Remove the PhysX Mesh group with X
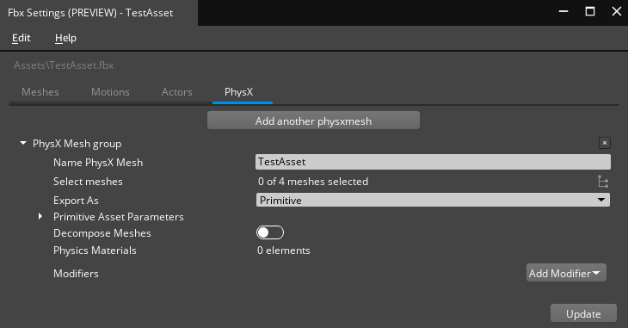 [605, 143]
